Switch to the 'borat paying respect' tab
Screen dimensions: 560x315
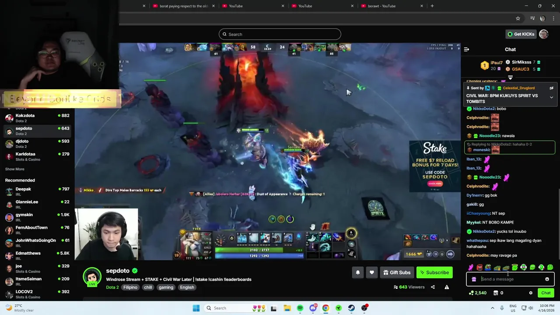pyautogui.click(x=184, y=6)
